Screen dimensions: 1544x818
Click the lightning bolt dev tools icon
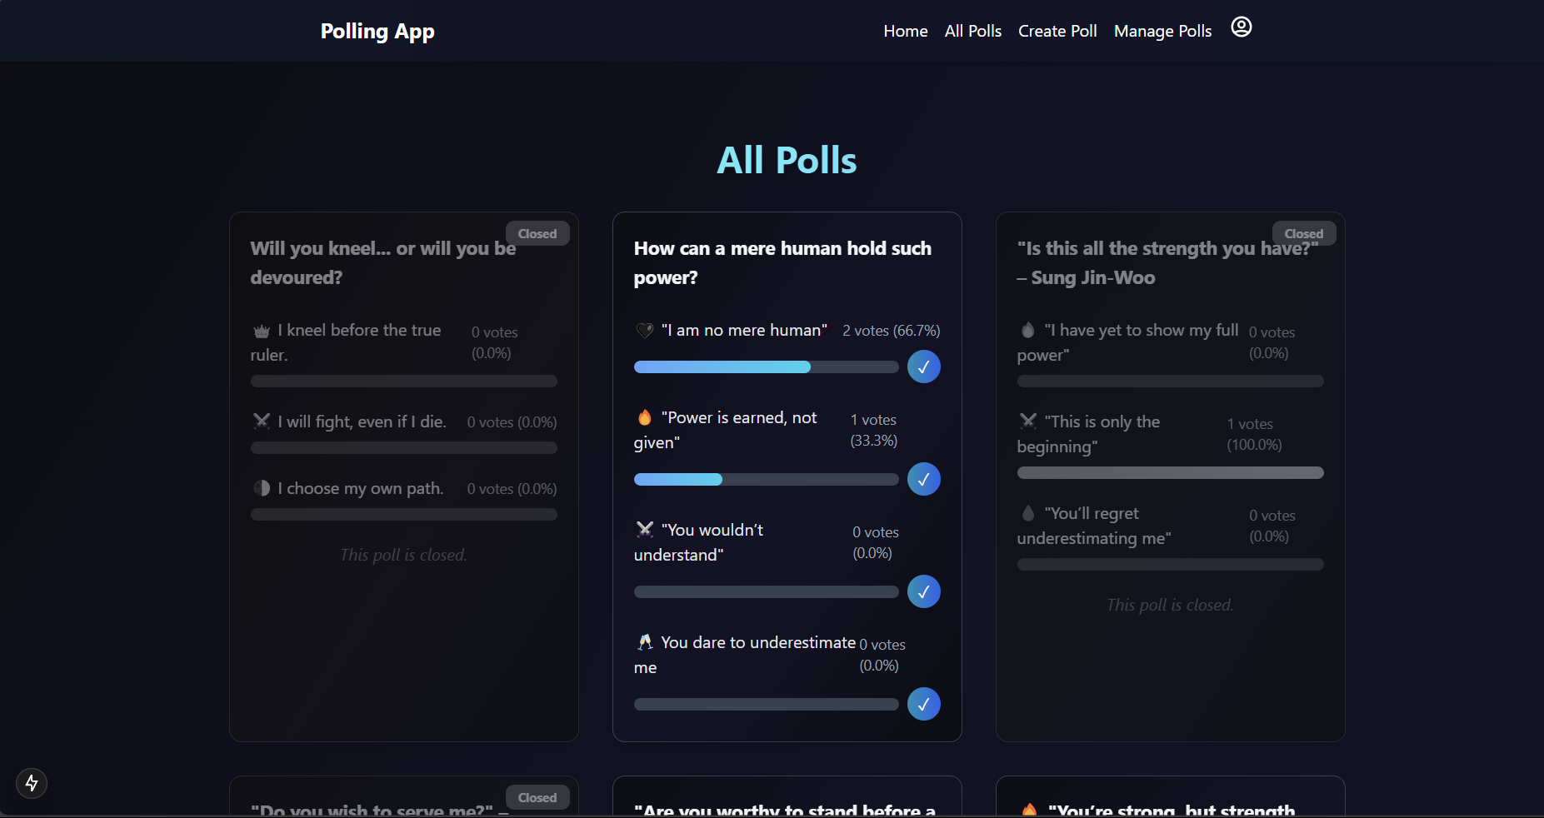point(32,783)
